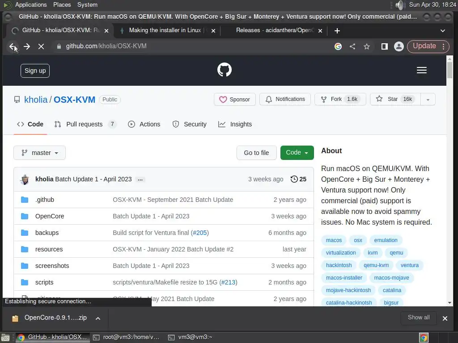Open the GitHub hamburger menu
This screenshot has height=343, width=458.
pyautogui.click(x=421, y=70)
